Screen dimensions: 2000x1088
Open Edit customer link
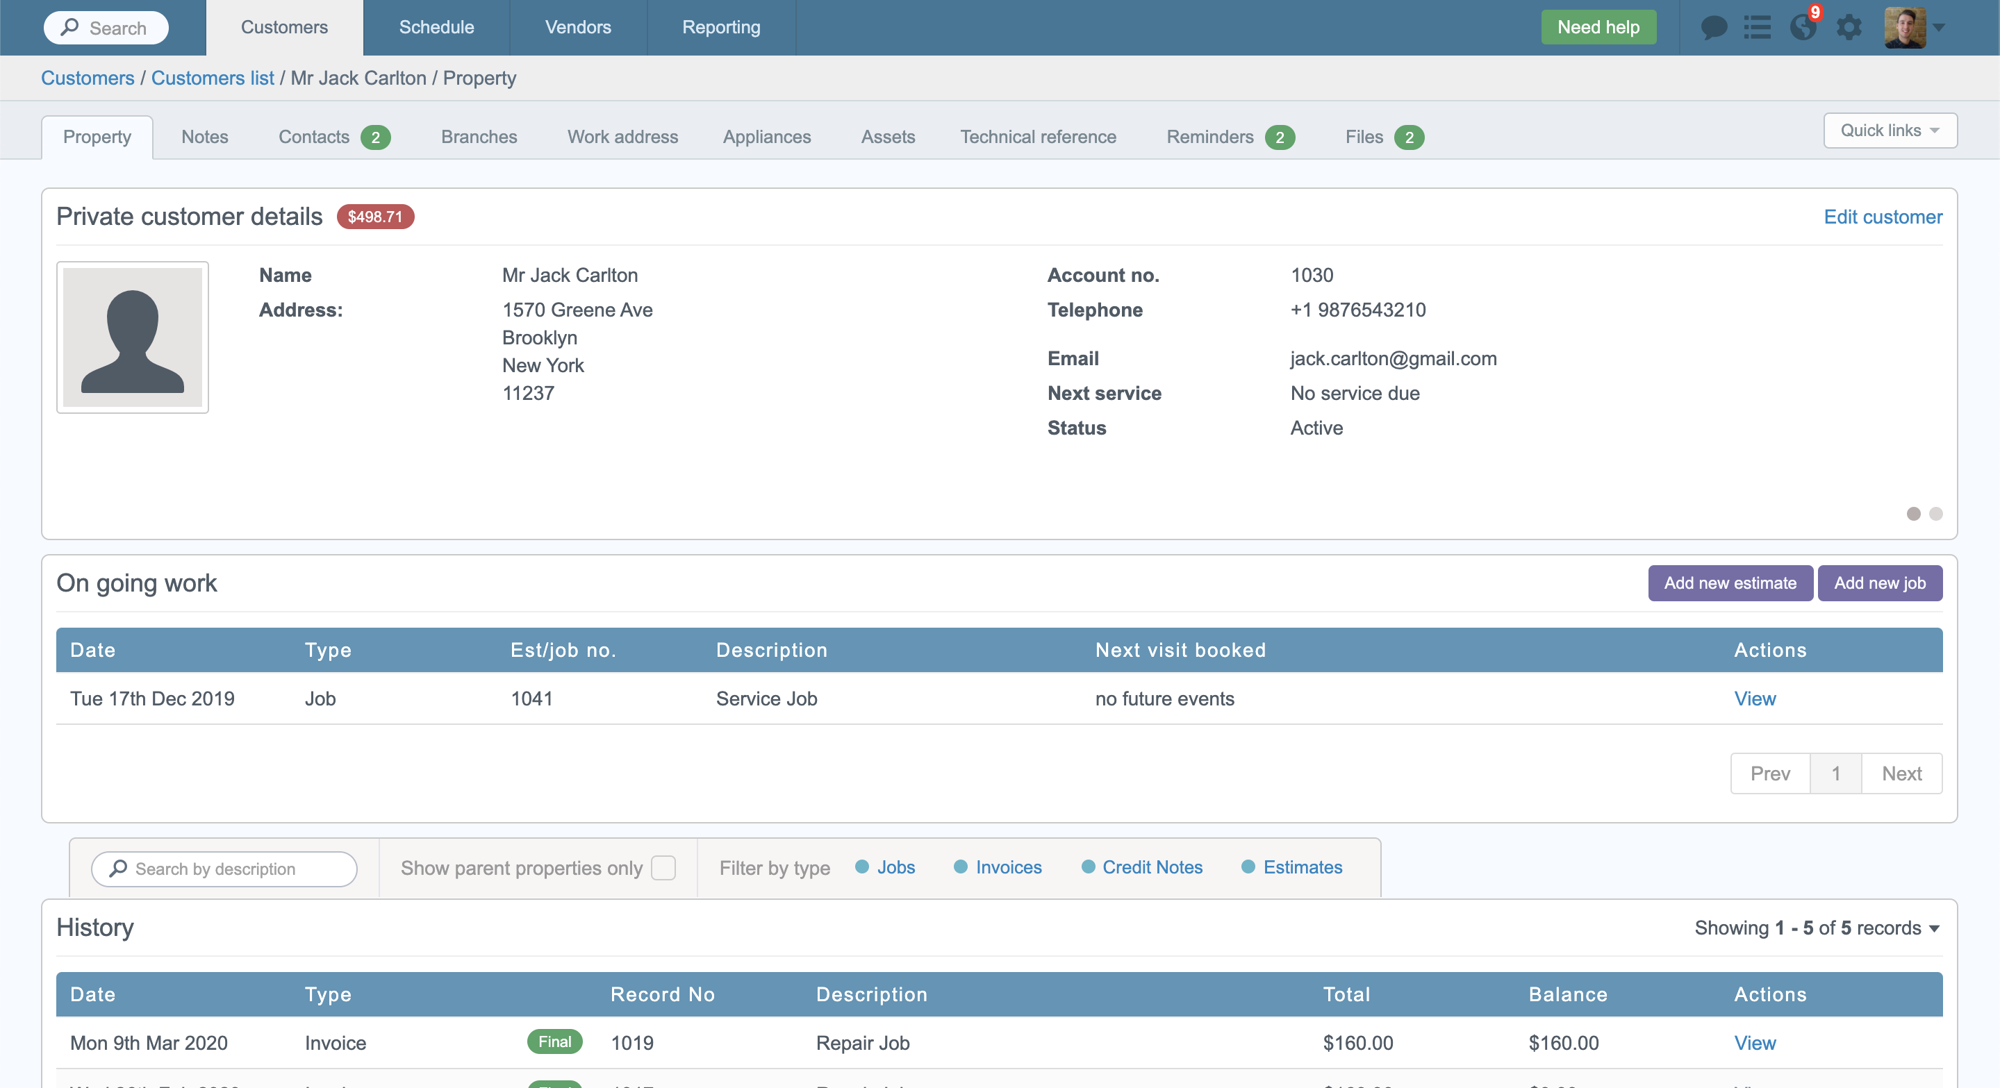coord(1883,217)
